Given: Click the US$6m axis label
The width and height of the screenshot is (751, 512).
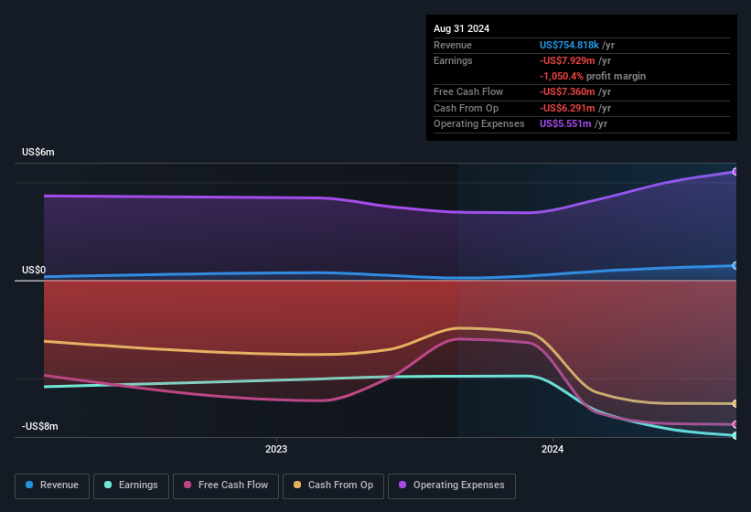Looking at the screenshot, I should point(38,152).
